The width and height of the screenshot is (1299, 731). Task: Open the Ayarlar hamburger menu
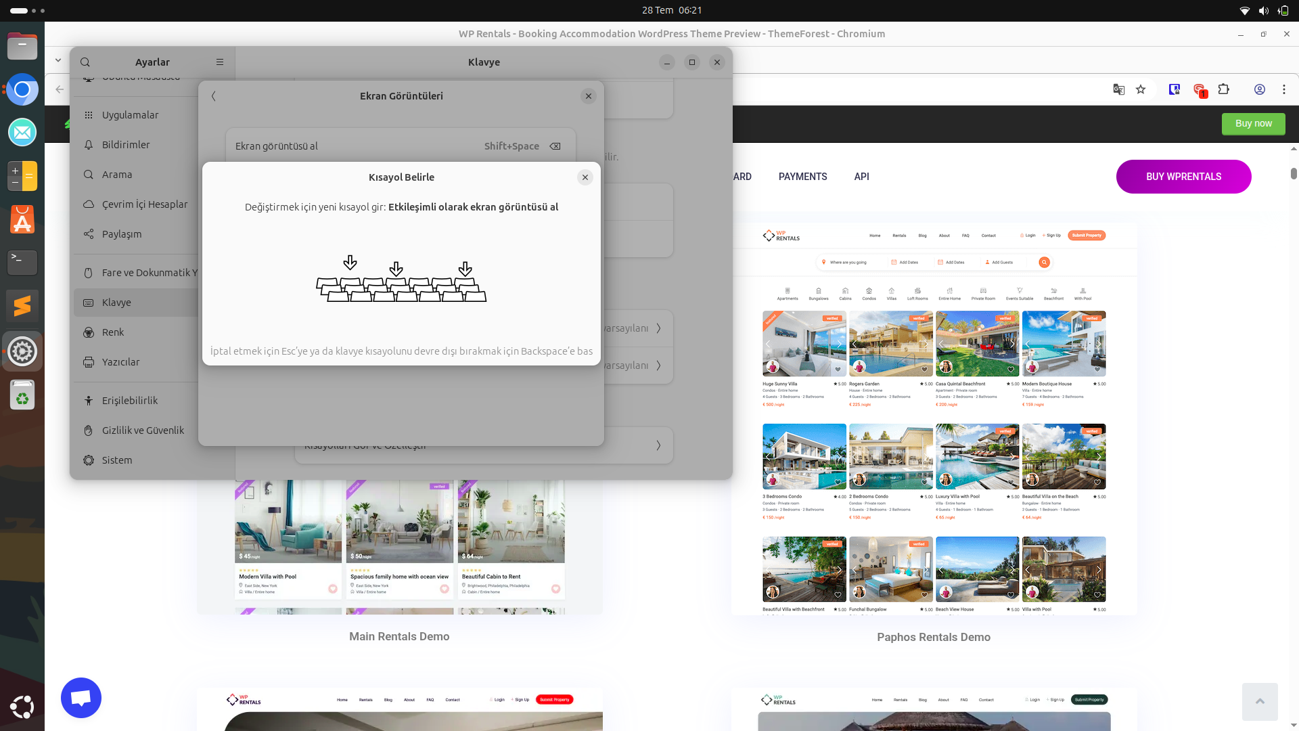(x=220, y=62)
